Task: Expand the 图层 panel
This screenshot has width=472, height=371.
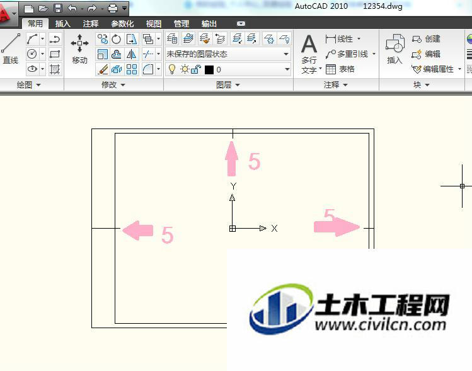Action: [228, 85]
